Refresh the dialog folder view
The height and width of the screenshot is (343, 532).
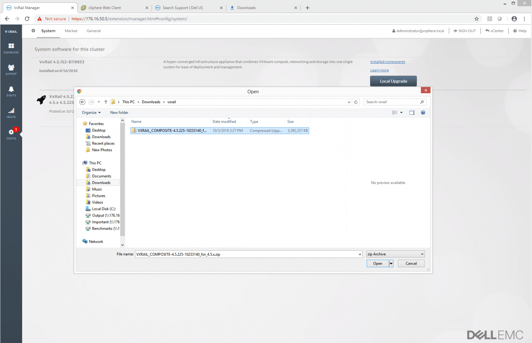356,102
